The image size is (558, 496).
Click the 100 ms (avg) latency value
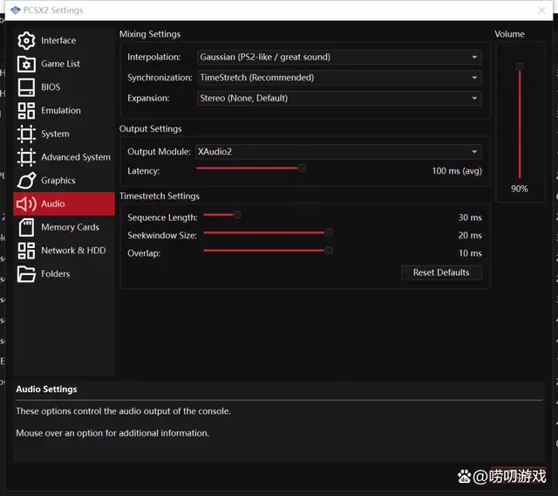(457, 171)
